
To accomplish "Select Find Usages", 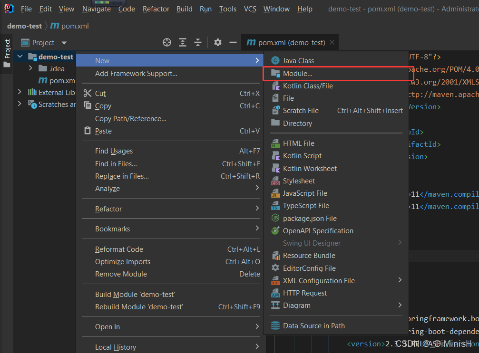I will coord(171,151).
